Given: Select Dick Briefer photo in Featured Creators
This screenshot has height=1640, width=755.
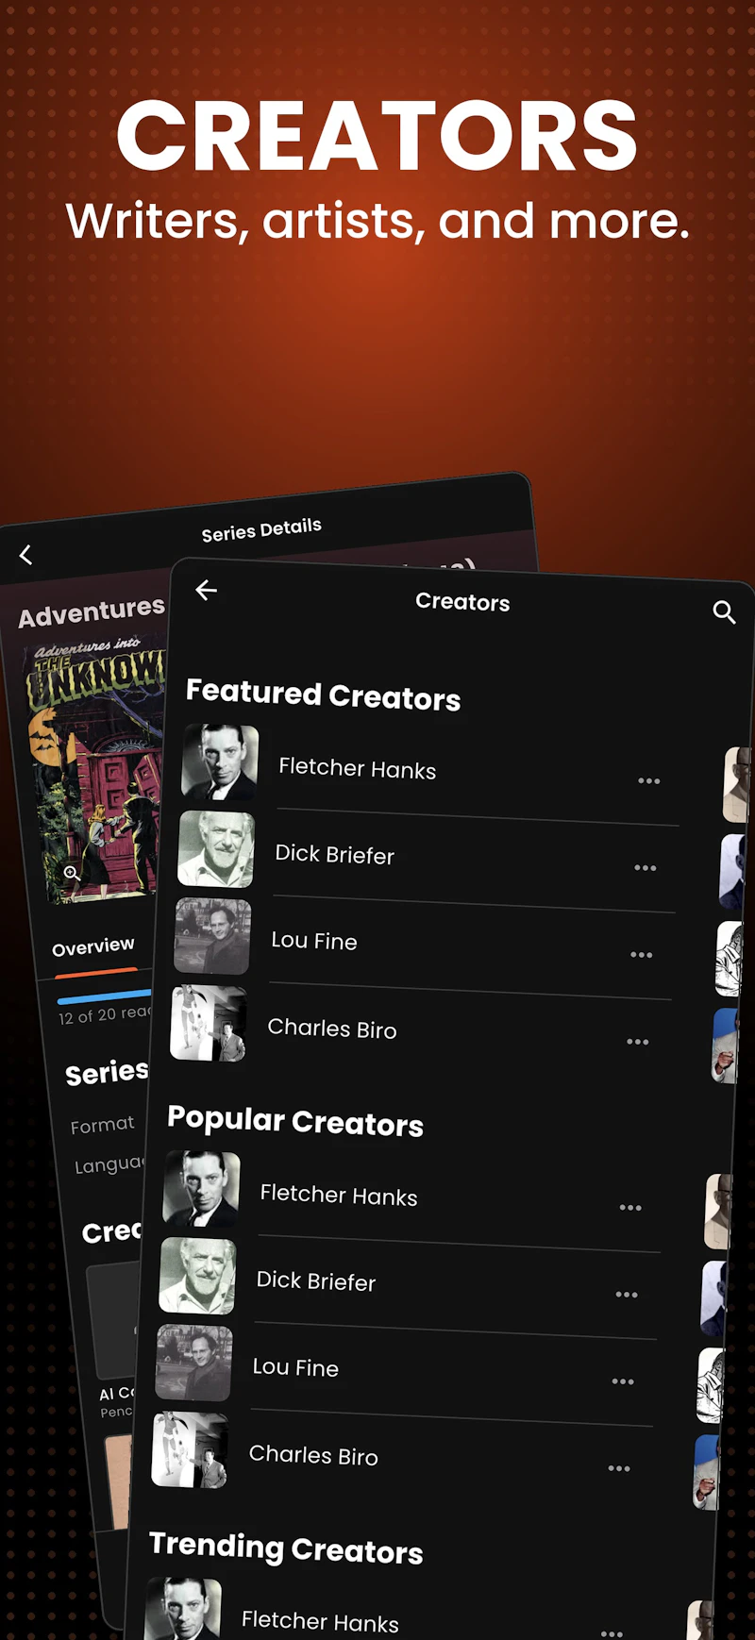Looking at the screenshot, I should [216, 849].
